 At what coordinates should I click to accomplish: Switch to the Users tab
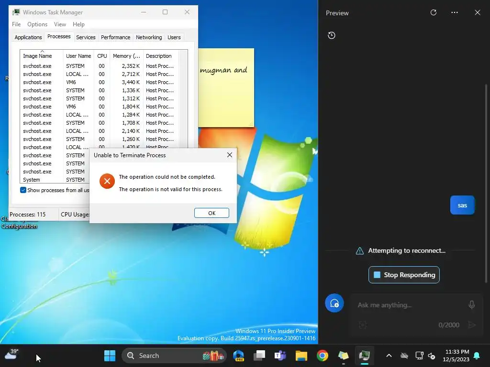pyautogui.click(x=174, y=37)
